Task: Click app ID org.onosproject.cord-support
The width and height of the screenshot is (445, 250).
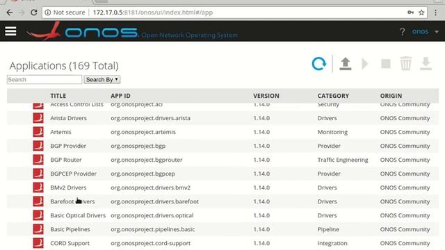Action: click(150, 243)
